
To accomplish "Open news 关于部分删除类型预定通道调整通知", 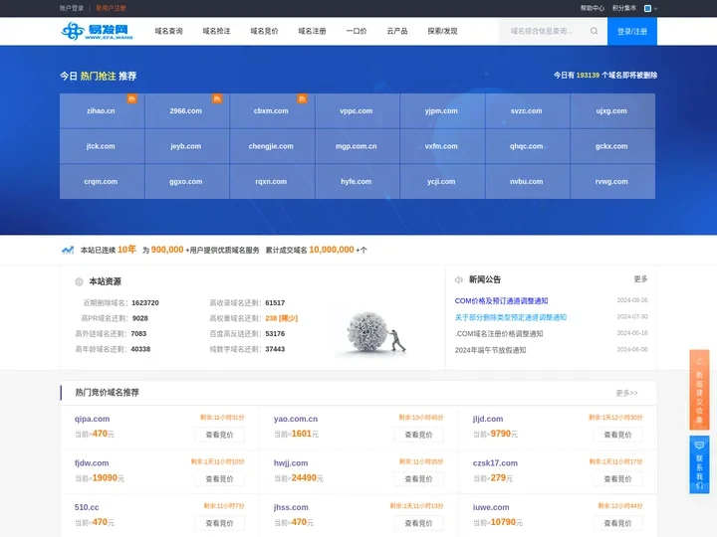I will click(510, 317).
